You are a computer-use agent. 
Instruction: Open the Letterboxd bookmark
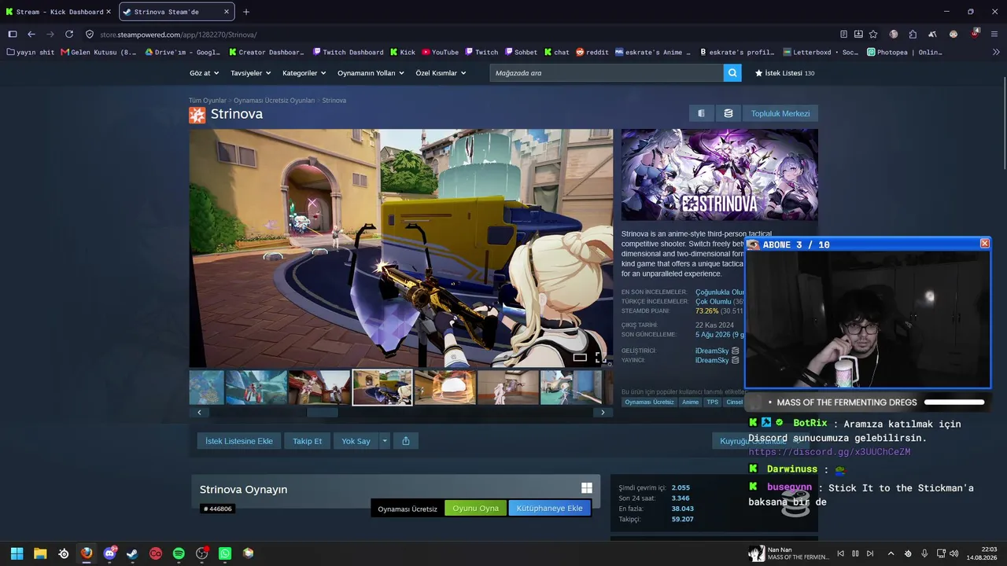[x=821, y=53]
